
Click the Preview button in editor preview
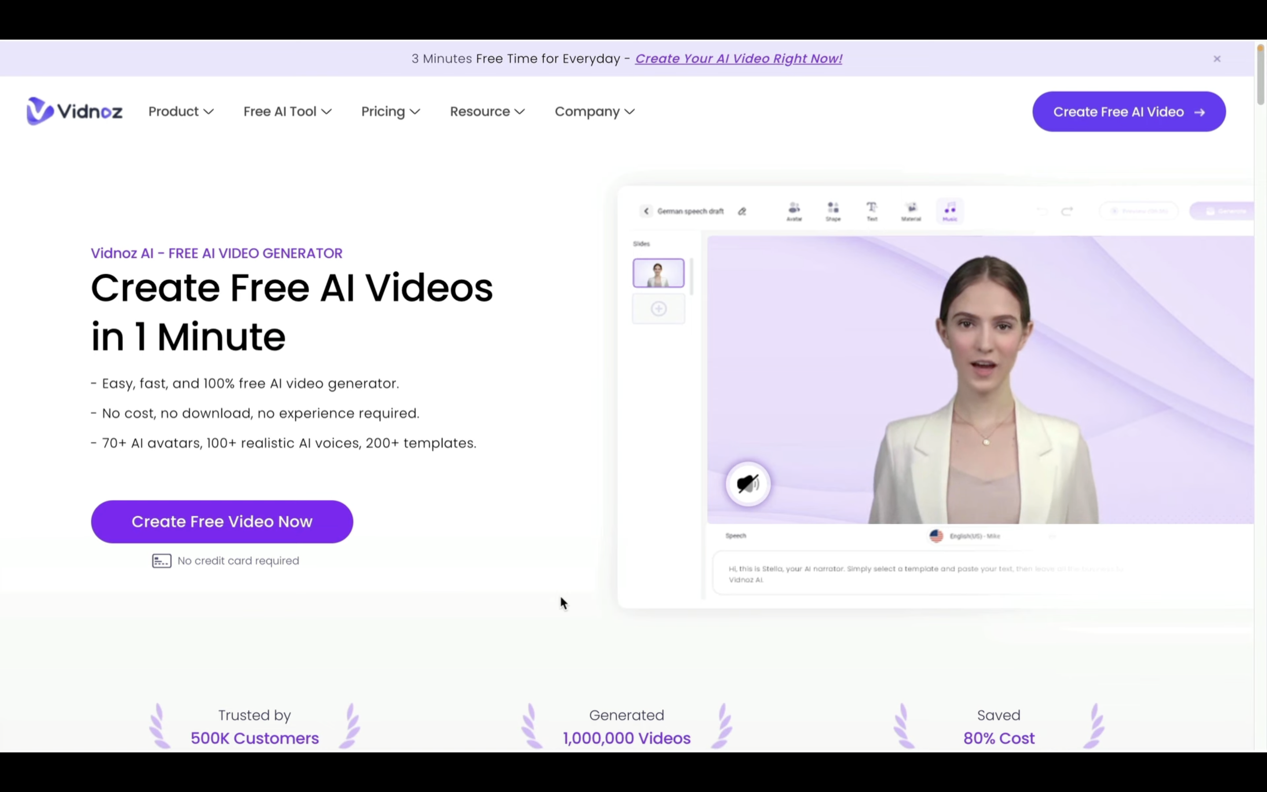click(x=1139, y=211)
